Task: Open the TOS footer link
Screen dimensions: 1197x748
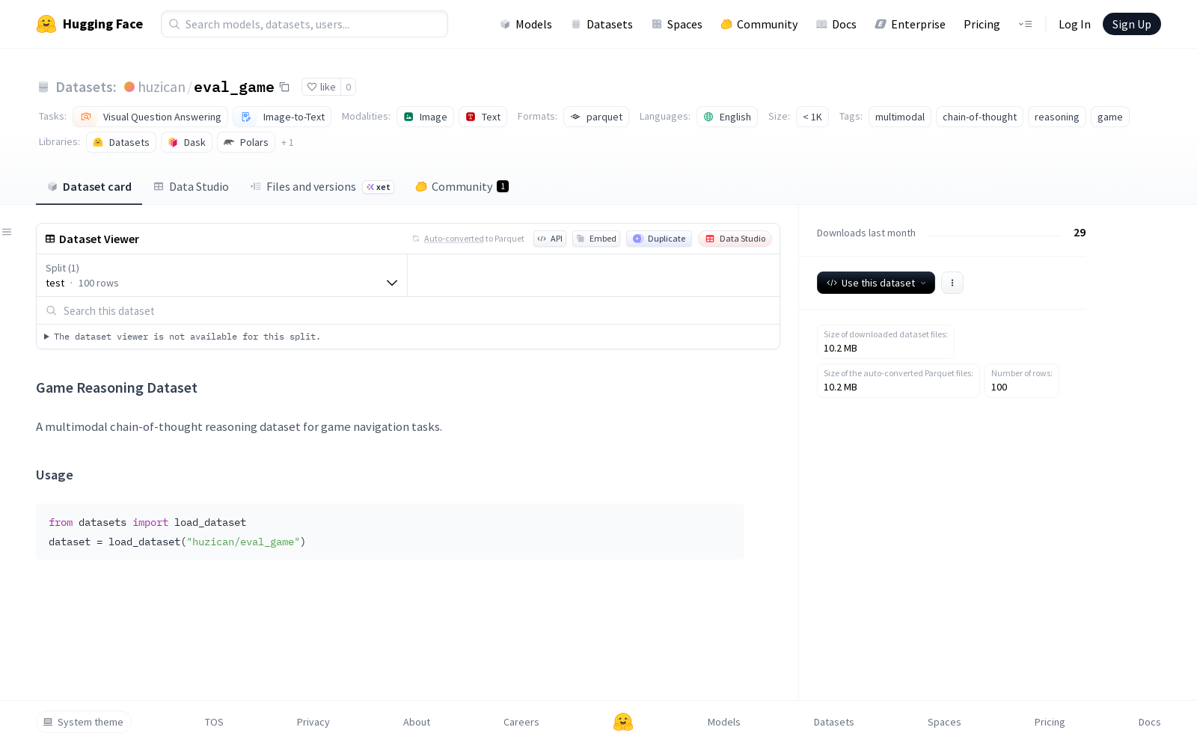Action: click(214, 722)
